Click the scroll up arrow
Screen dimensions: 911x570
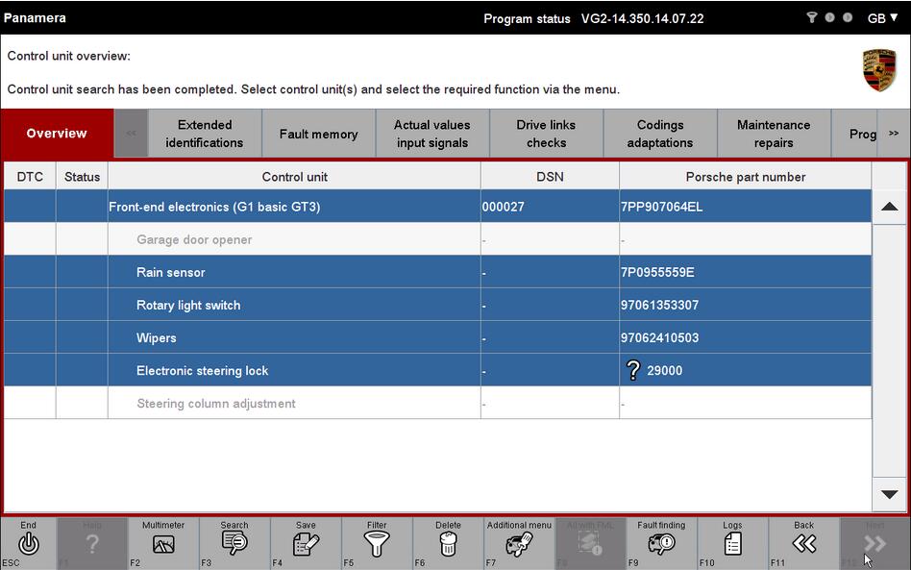click(x=890, y=207)
